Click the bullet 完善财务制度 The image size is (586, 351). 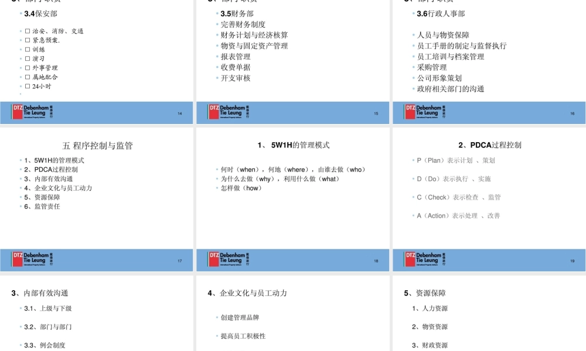[x=243, y=25]
